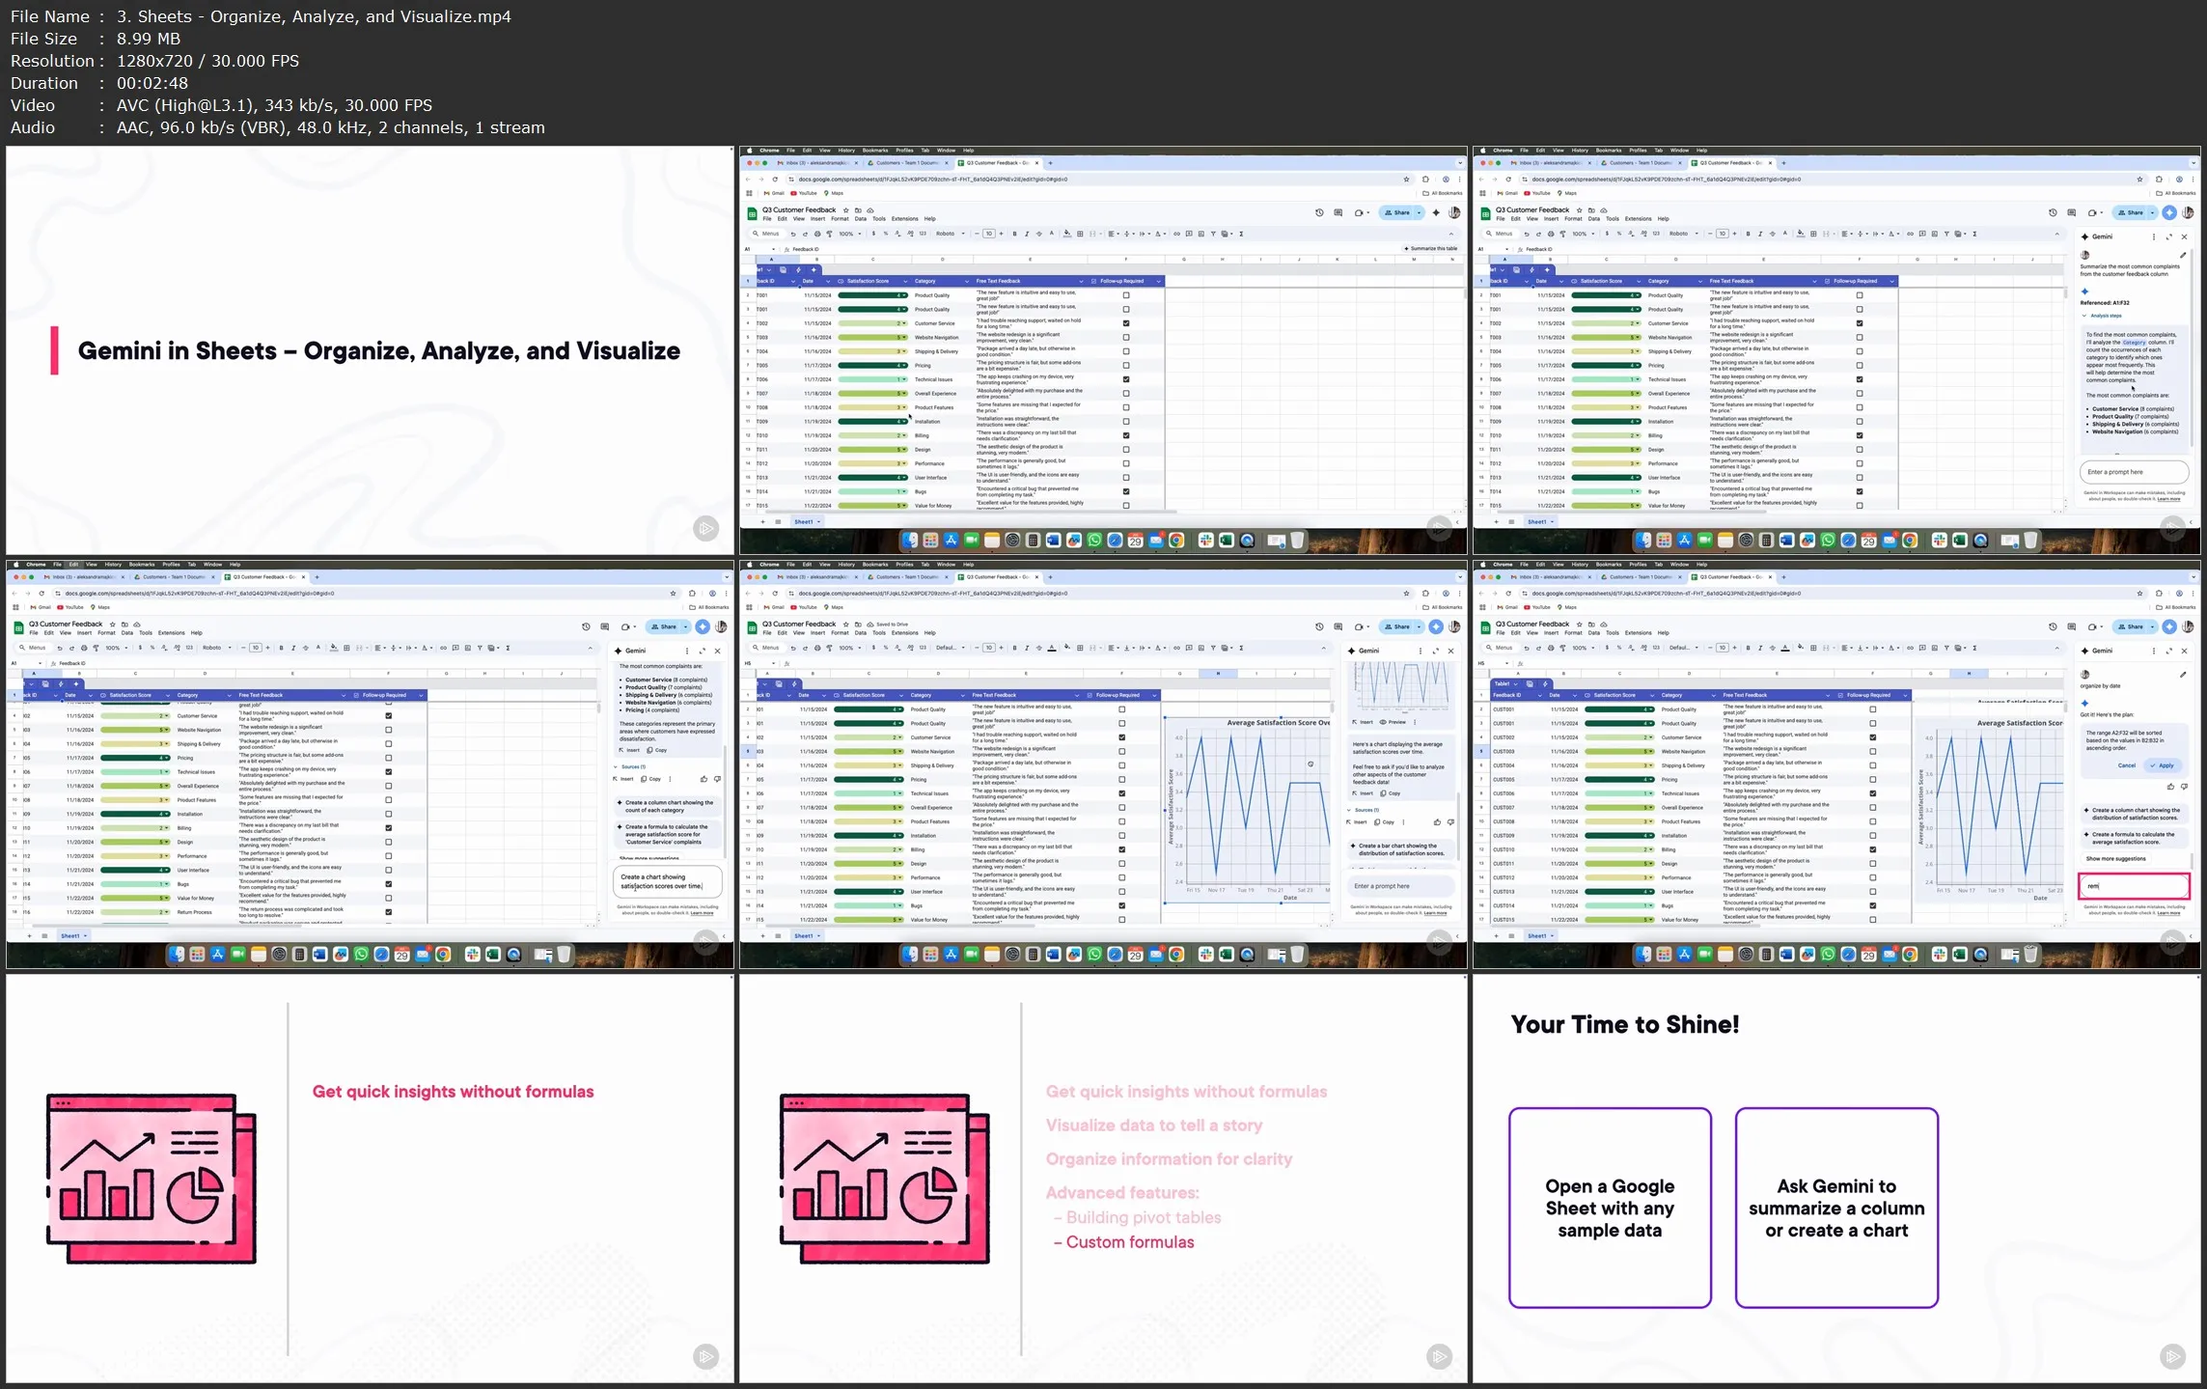Select the Sheet1 tab in the Preview screenshot

(x=808, y=935)
